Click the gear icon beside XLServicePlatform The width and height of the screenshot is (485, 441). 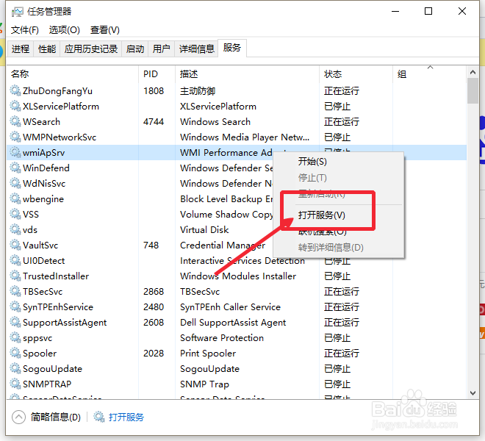point(15,106)
